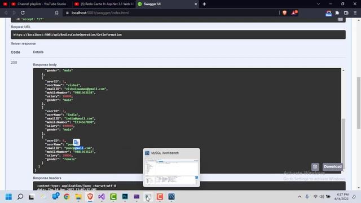Open the Windows Start menu
The height and width of the screenshot is (203, 361).
8,197
